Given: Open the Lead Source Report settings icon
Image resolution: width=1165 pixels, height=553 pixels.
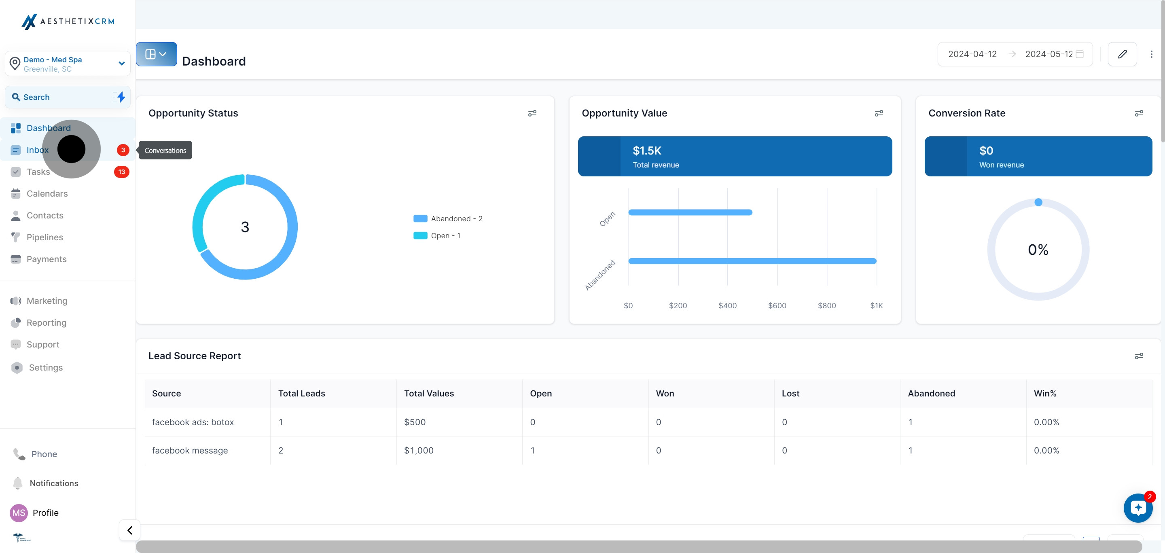Looking at the screenshot, I should click(x=1139, y=356).
